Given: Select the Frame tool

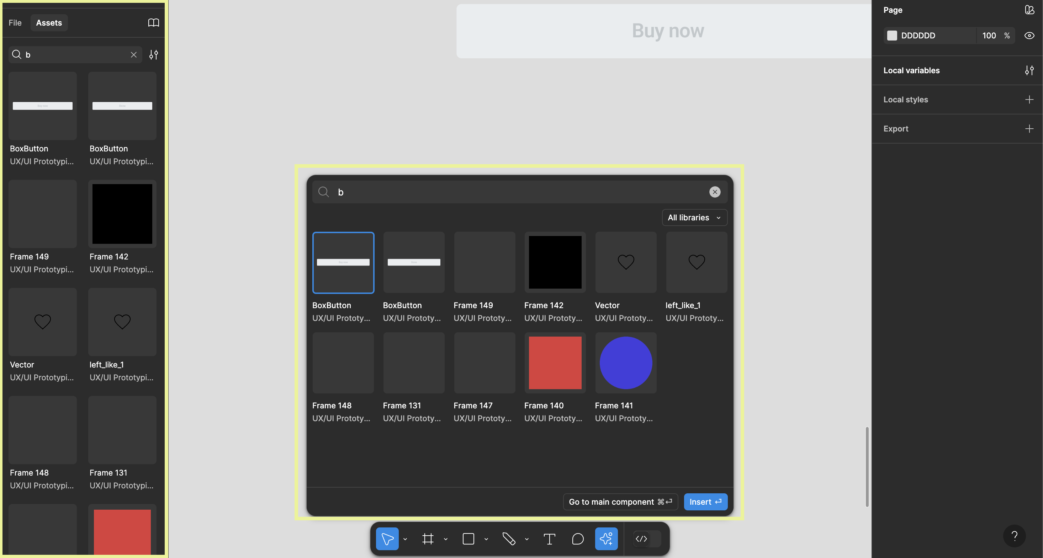Looking at the screenshot, I should (428, 538).
